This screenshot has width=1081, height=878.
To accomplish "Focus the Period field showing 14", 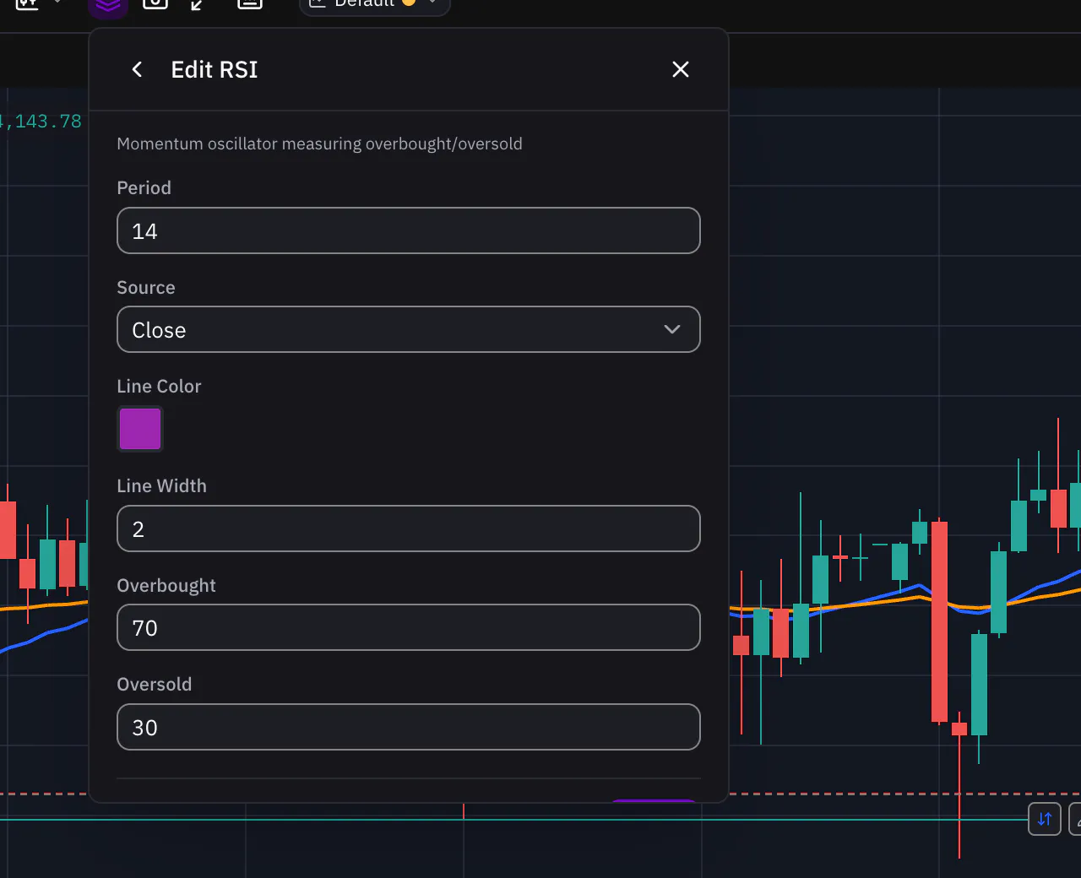I will coord(409,230).
